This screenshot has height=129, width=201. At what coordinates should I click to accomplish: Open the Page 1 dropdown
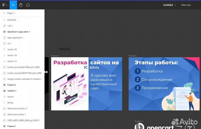[11, 13]
